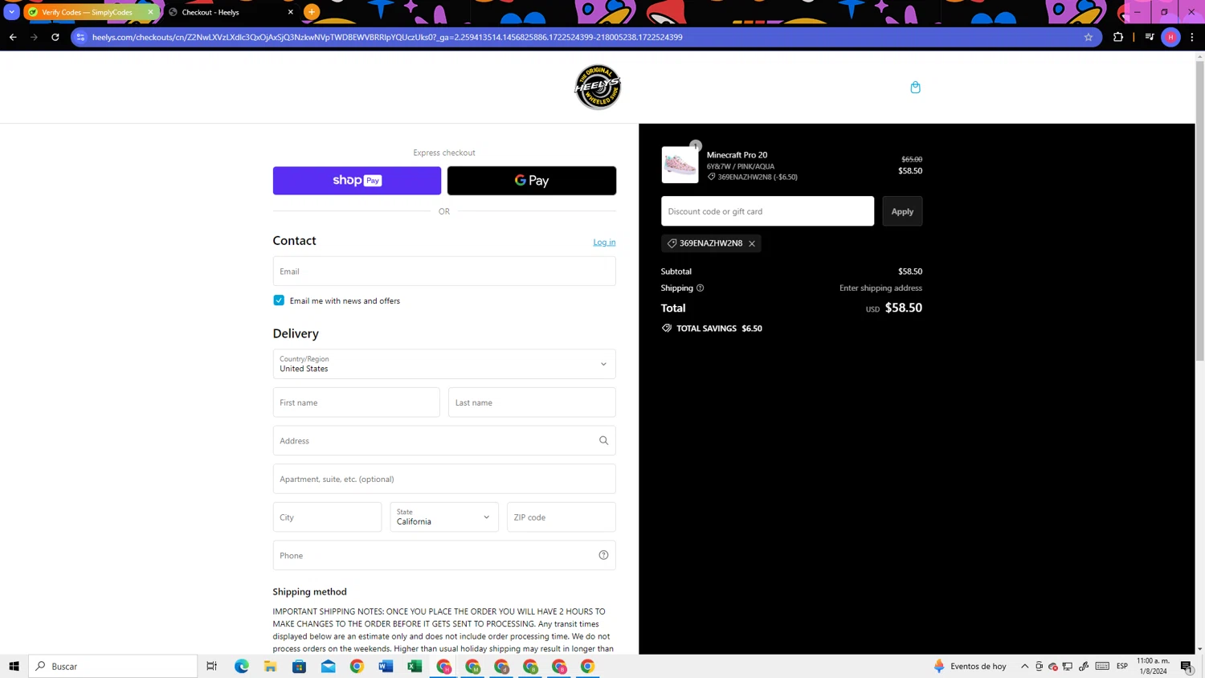1205x678 pixels.
Task: Pay with Google Pay button
Action: tap(532, 181)
